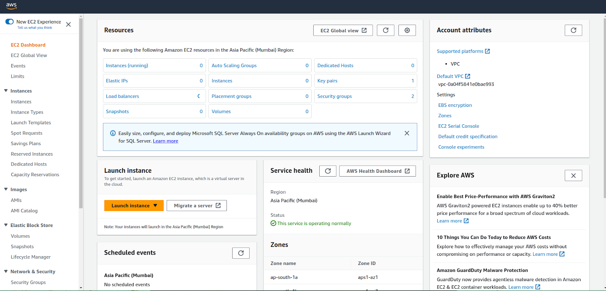Image resolution: width=606 pixels, height=291 pixels.
Task: Open Load balancers resource link
Action: (122, 96)
